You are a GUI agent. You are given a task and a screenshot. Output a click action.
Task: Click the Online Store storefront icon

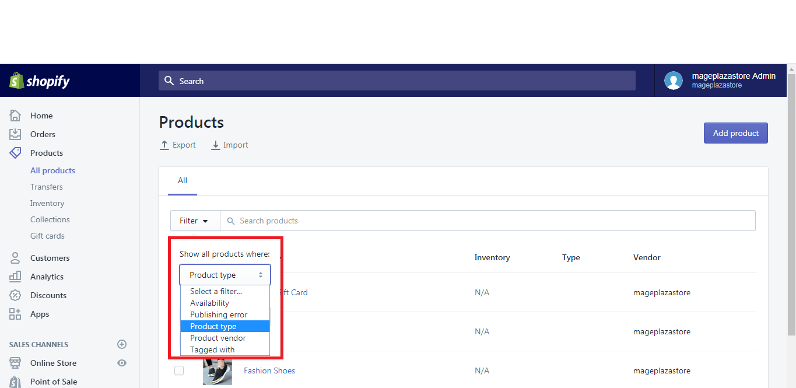(x=15, y=363)
